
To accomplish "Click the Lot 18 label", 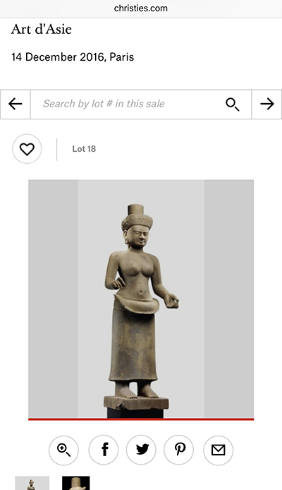I will point(84,149).
